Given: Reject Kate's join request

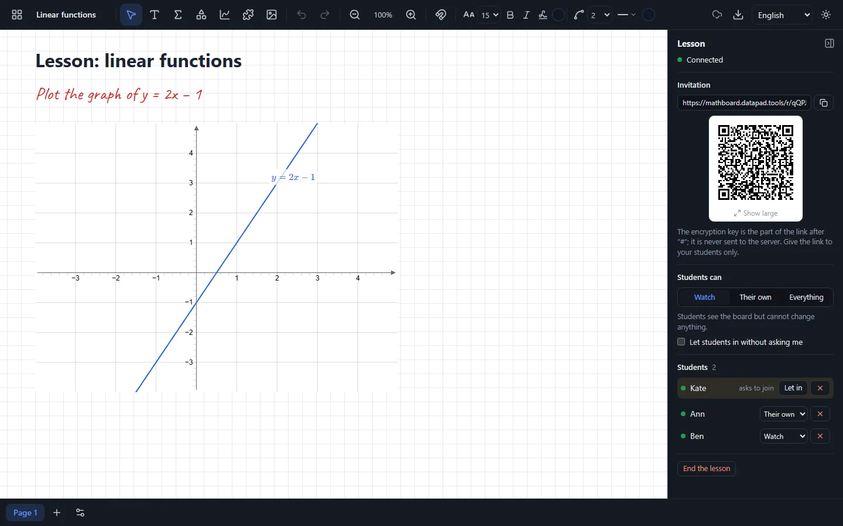Looking at the screenshot, I should 820,388.
